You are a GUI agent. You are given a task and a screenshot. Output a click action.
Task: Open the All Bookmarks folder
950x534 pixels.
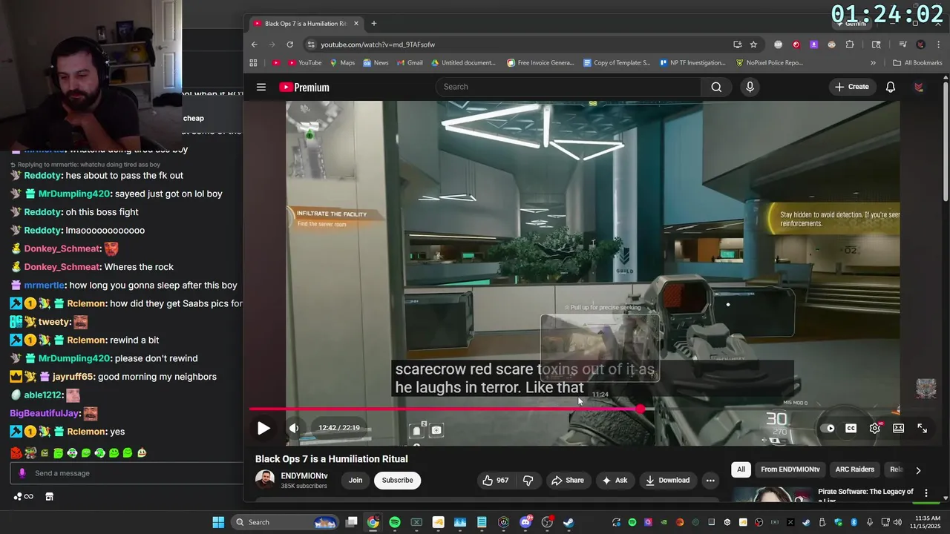(x=917, y=63)
